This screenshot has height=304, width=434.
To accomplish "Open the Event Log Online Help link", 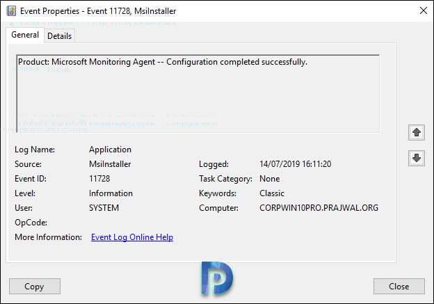I will click(x=132, y=237).
